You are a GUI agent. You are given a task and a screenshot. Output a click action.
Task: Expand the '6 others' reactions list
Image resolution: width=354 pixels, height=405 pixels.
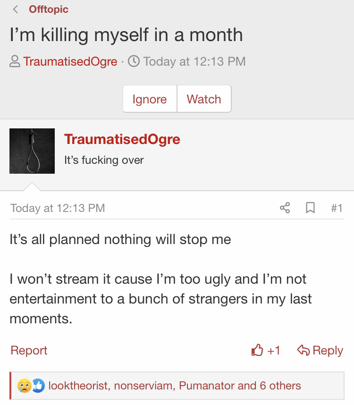(x=280, y=386)
